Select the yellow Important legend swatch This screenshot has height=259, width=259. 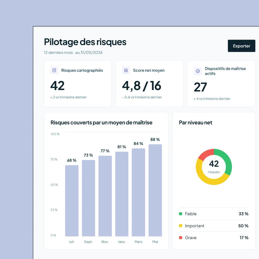181,226
